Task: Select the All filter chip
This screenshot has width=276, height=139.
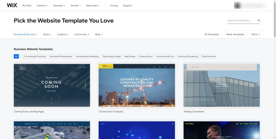Action: [x=16, y=56]
